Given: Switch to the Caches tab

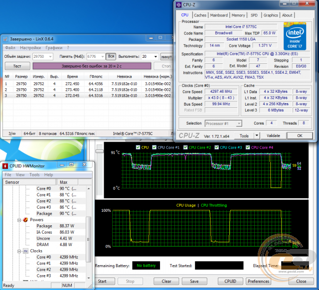Looking at the screenshot, I should 200,15.
